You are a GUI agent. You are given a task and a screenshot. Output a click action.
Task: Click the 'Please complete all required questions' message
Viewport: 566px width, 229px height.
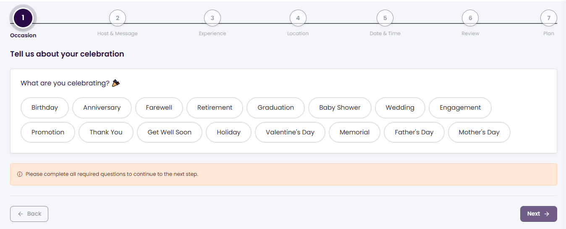coord(112,174)
